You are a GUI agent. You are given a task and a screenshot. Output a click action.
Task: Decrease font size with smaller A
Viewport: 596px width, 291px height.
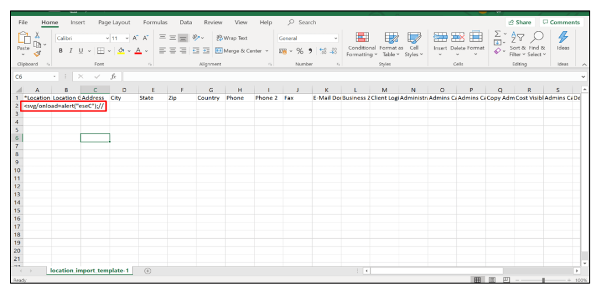tap(145, 38)
